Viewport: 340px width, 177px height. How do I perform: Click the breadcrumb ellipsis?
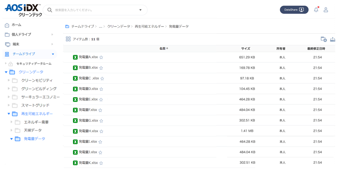tap(100, 27)
